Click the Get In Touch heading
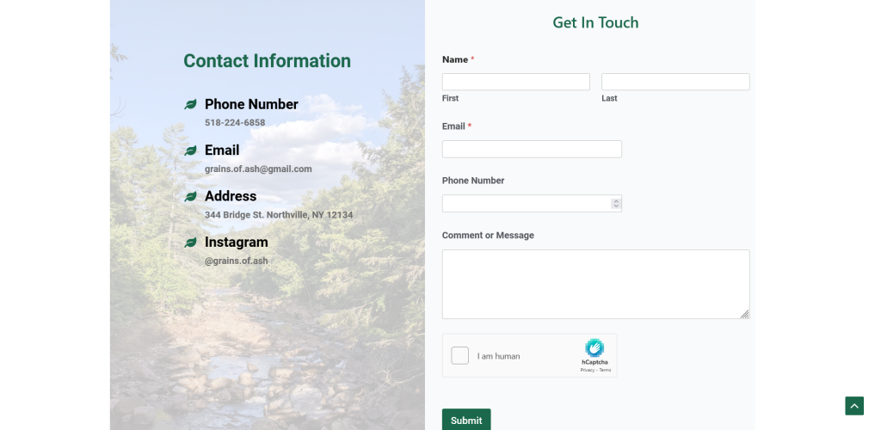This screenshot has height=430, width=881. [595, 22]
